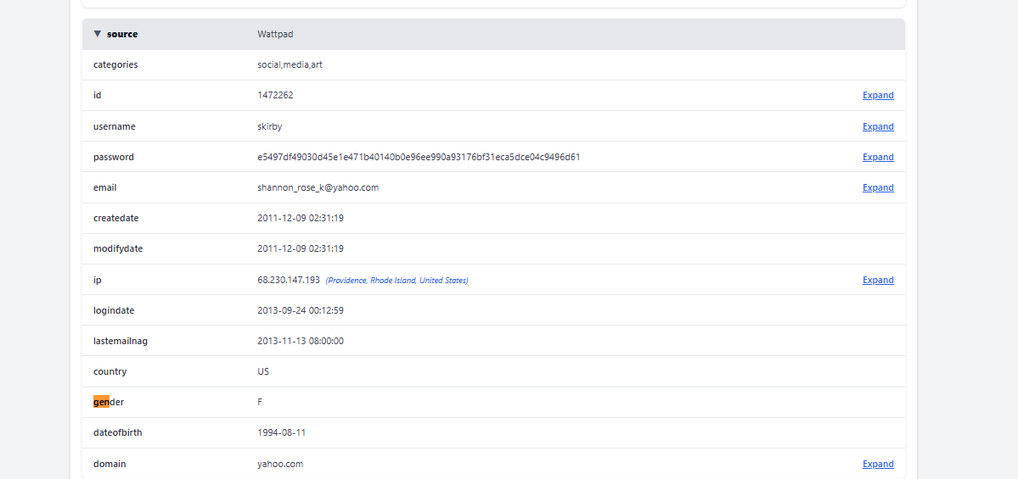Expand the domain row
This screenshot has width=1018, height=479.
[877, 464]
